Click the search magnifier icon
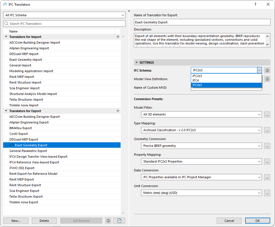Viewport: 275px width, 227px height. [x=7, y=24]
